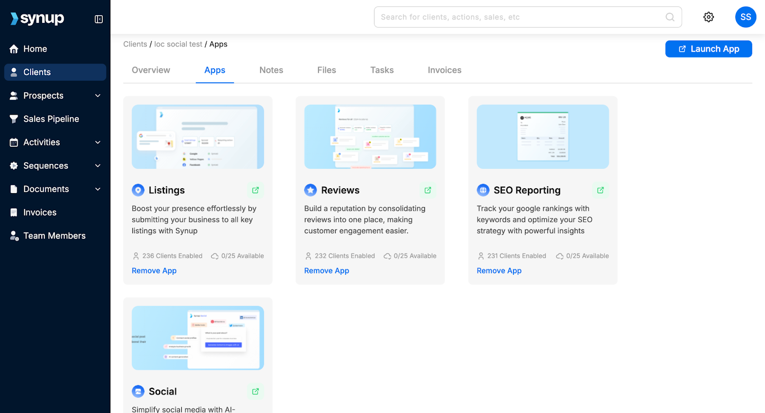The height and width of the screenshot is (413, 765).
Task: Click the search magnifier icon
Action: [670, 17]
